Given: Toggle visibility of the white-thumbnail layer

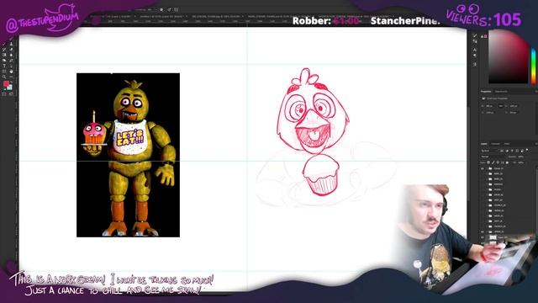Looking at the screenshot, I should coord(483,237).
